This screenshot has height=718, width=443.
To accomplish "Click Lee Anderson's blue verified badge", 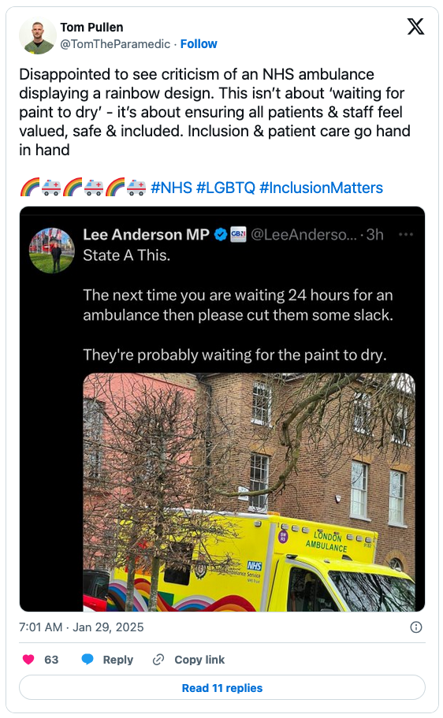I will 221,235.
